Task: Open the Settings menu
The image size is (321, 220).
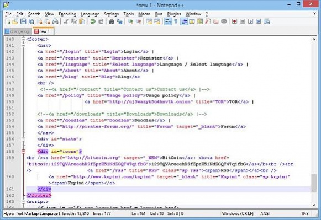Action: (x=111, y=14)
